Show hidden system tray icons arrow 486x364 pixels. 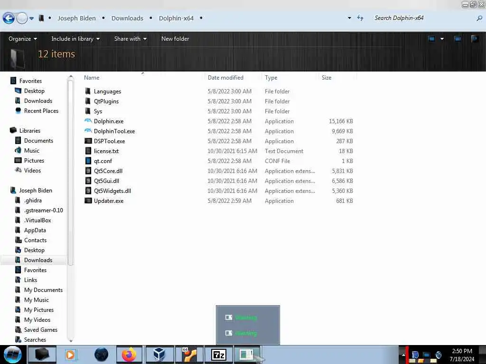coord(403,355)
